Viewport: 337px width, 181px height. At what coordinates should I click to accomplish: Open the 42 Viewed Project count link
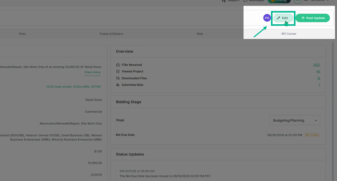[318, 71]
